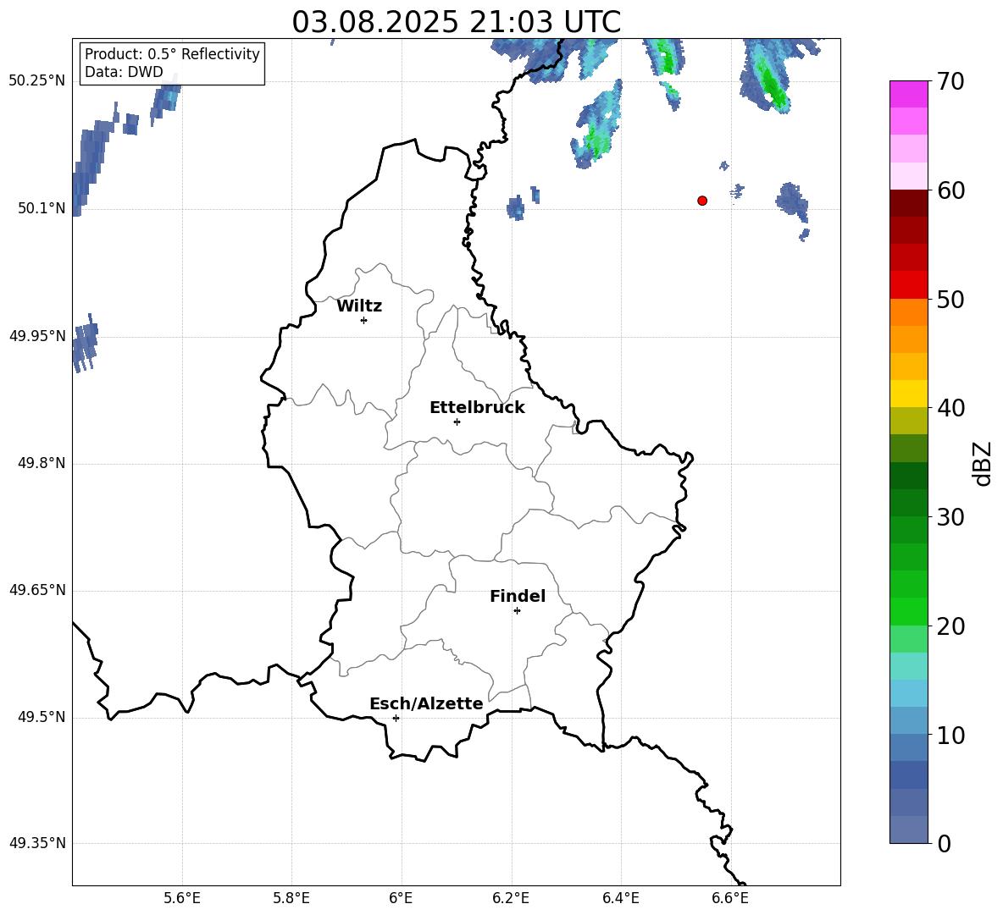
Task: Click the bright green colorbar segment at 20
Action: coord(908,611)
